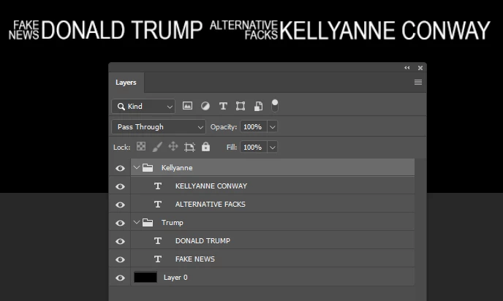503x301 pixels.
Task: Select the Layers tab
Action: coord(126,83)
